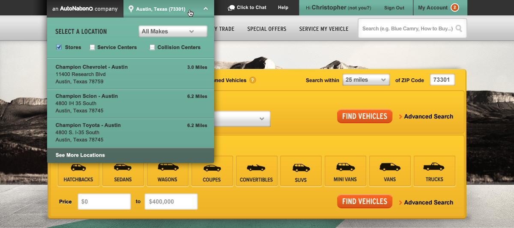Click the 4800 S. I-35 South address
Viewport: 514px width, 228px height.
coord(78,133)
